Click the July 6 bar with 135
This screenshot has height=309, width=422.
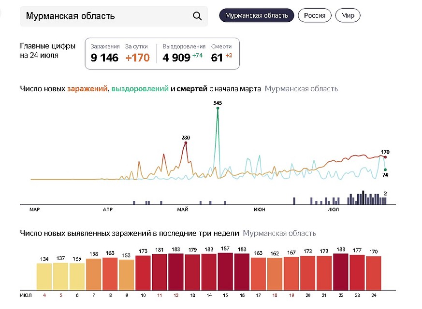tap(77, 277)
